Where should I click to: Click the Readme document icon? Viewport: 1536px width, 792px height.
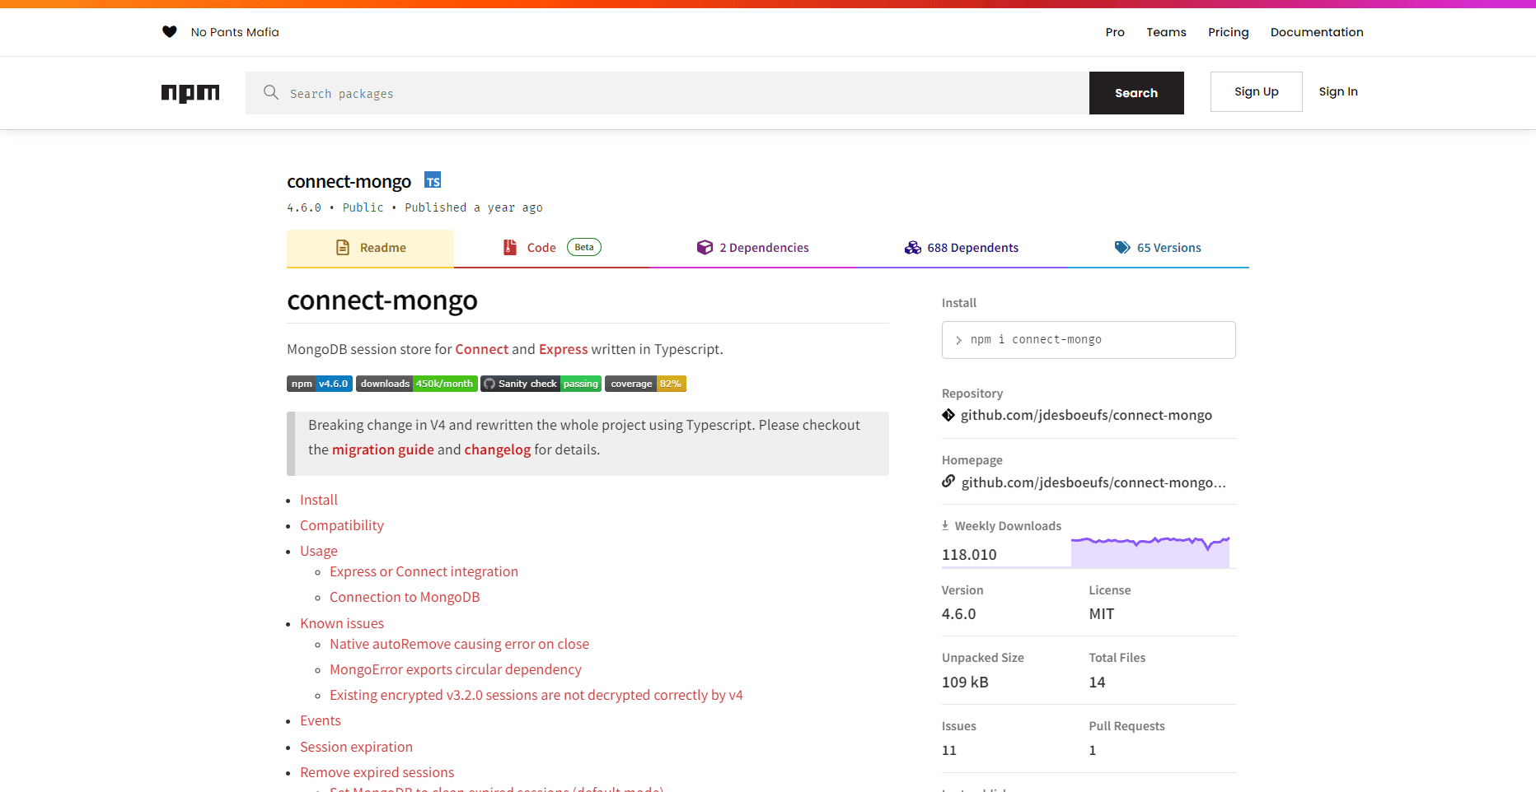pyautogui.click(x=343, y=248)
